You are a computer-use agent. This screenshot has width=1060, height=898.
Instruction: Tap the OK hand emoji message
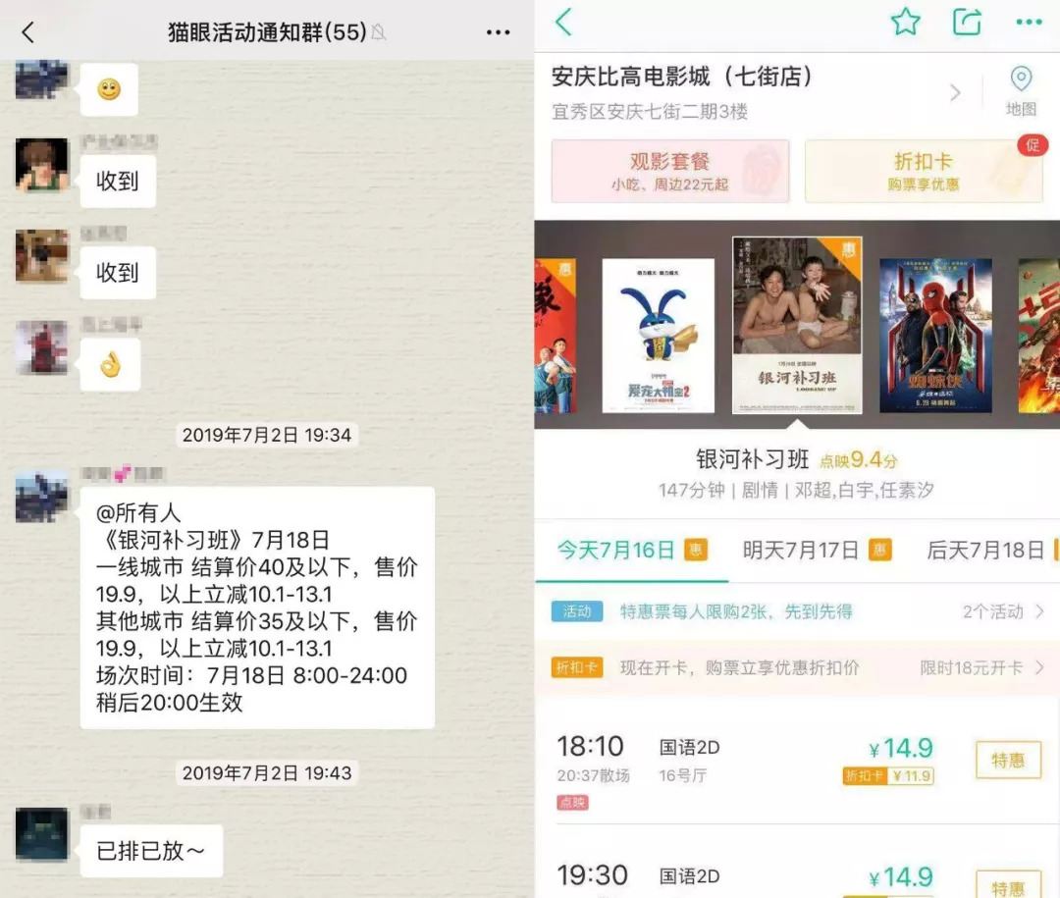click(110, 365)
